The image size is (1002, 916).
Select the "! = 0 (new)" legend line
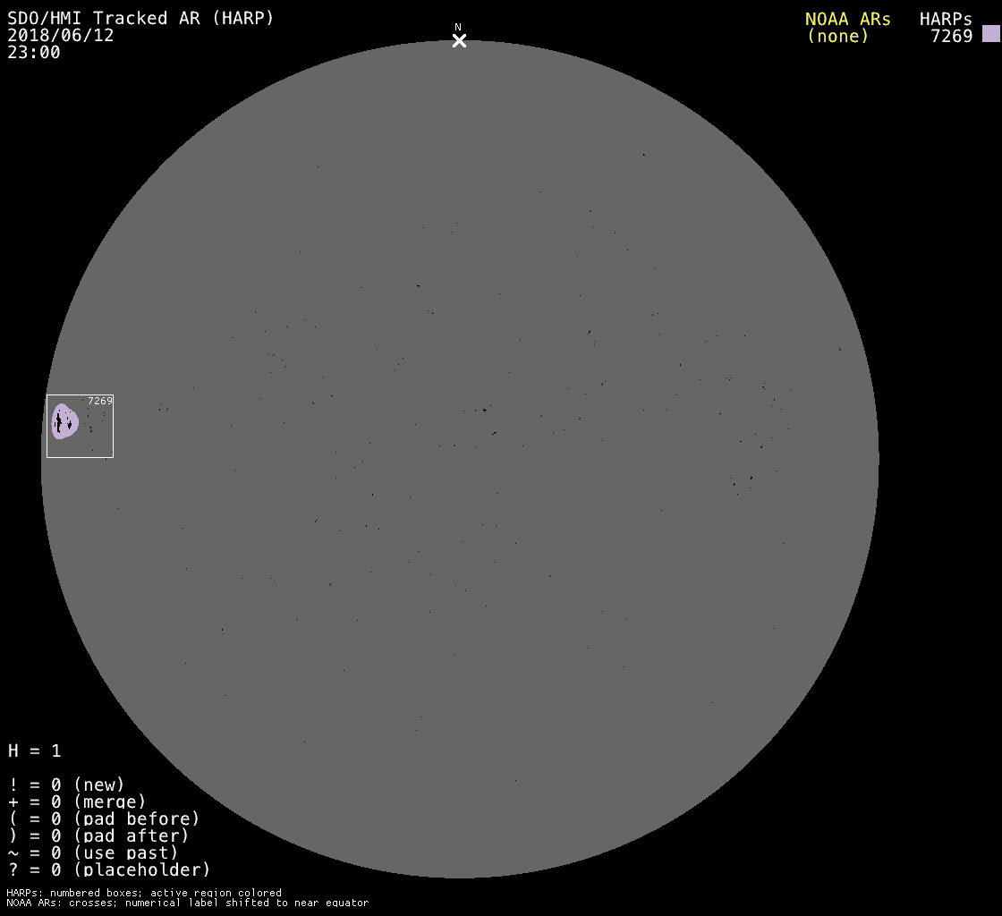click(66, 785)
